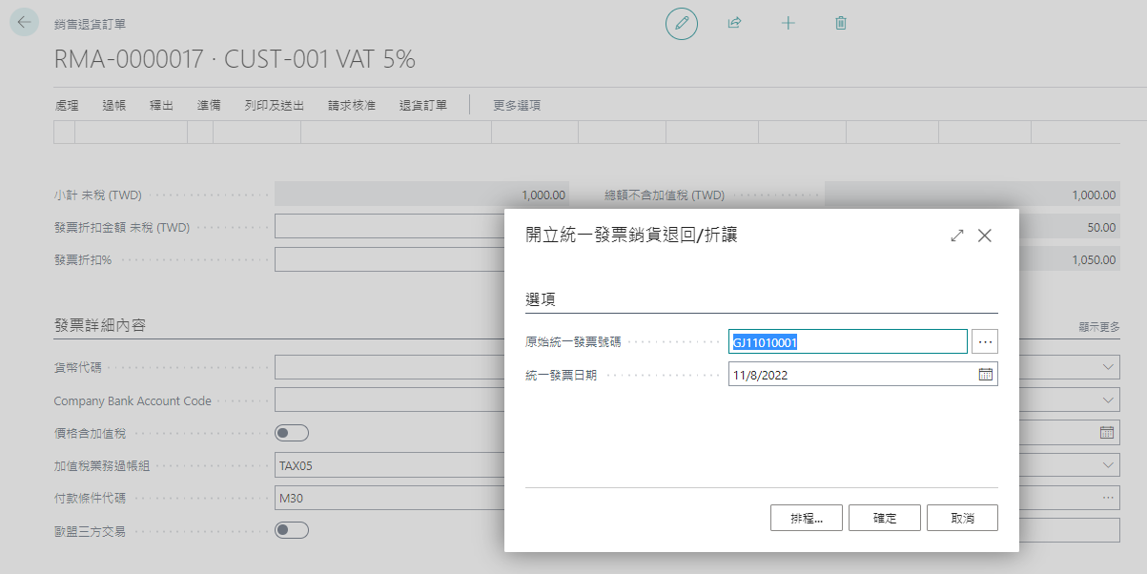Click the 貨幣代碼 field

click(390, 367)
